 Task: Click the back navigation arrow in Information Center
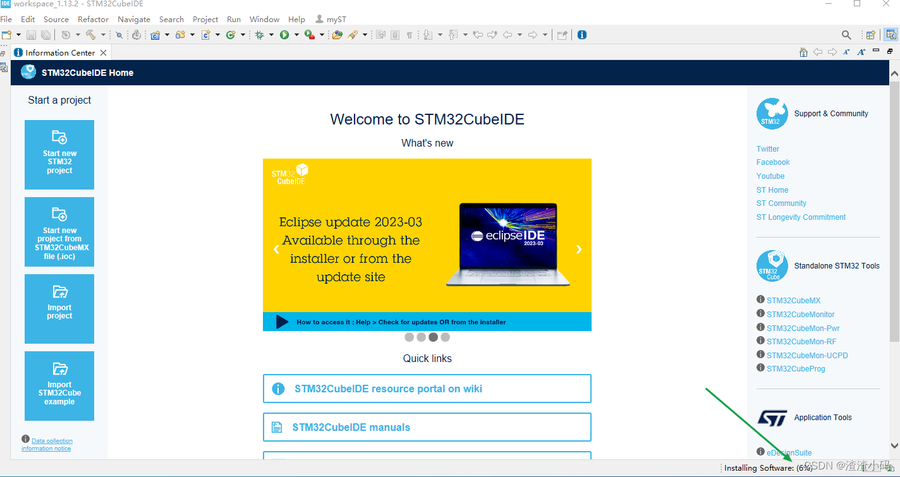point(818,52)
